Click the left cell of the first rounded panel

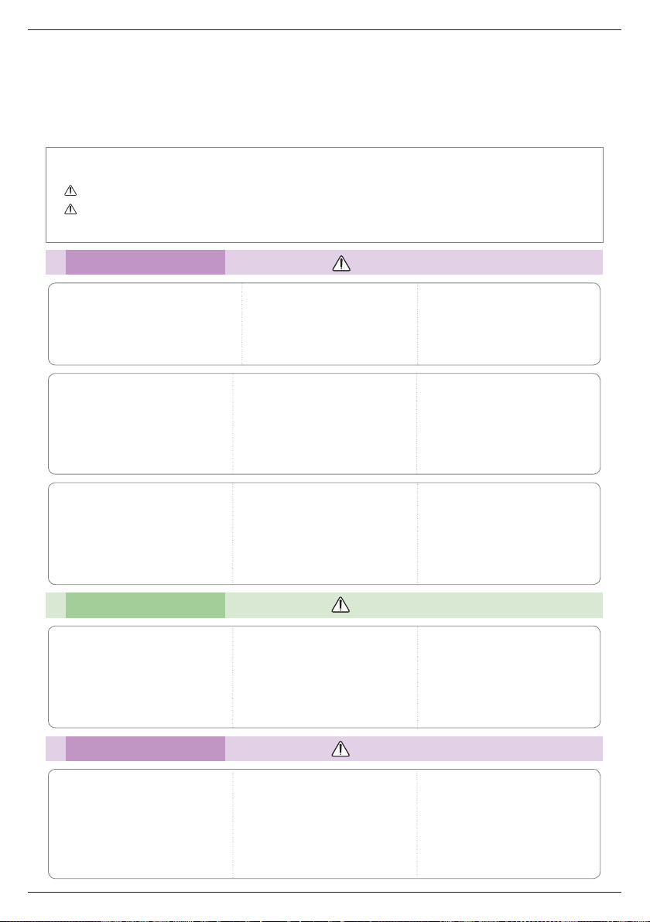pyautogui.click(x=145, y=324)
